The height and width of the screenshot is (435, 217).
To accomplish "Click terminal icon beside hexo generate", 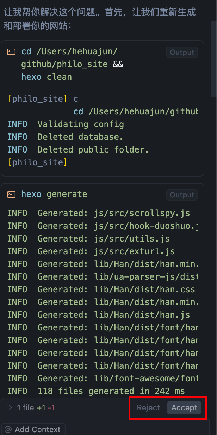I will click(x=11, y=195).
